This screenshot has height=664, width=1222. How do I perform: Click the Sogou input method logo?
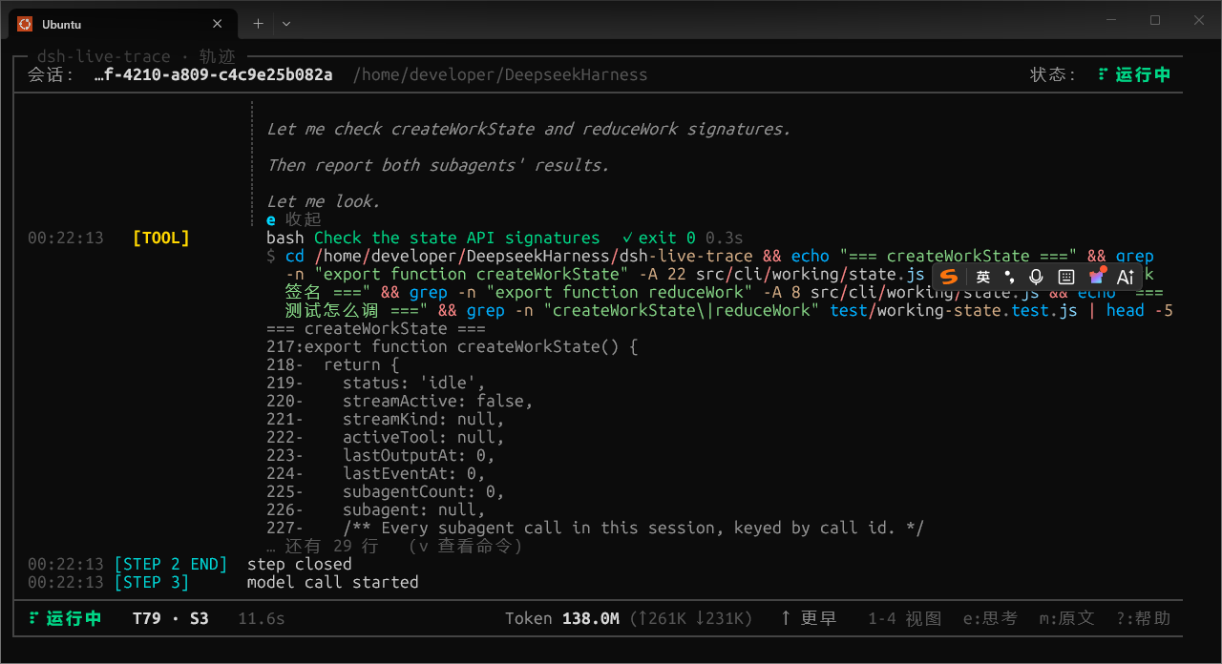948,277
